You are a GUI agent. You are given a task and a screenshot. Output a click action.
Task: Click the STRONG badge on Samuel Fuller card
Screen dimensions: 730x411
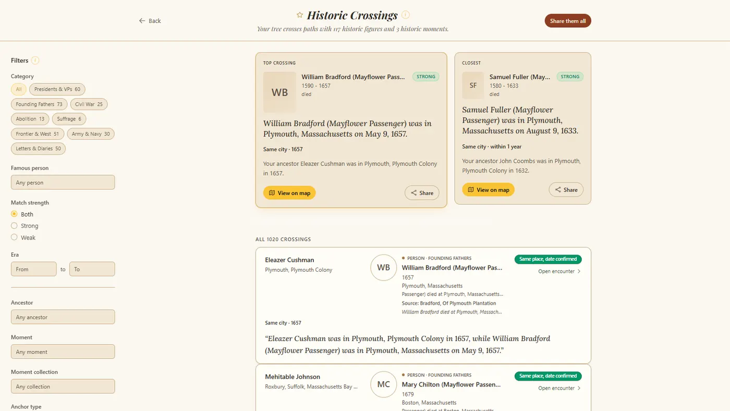click(570, 77)
